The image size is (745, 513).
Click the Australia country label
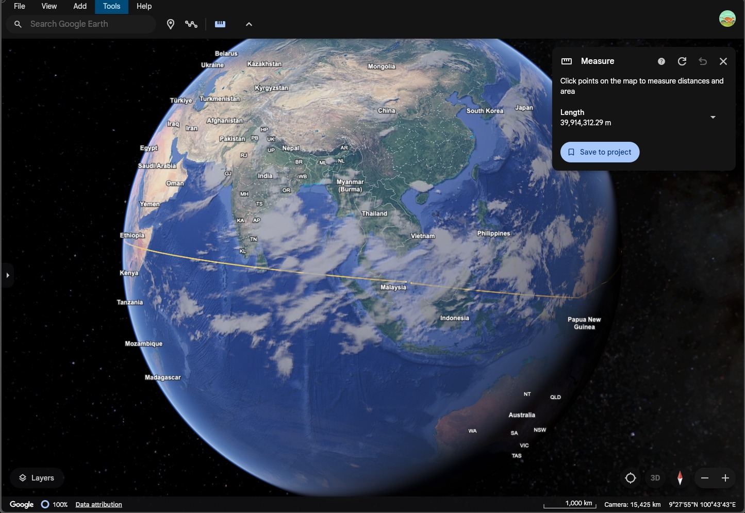[x=522, y=415]
